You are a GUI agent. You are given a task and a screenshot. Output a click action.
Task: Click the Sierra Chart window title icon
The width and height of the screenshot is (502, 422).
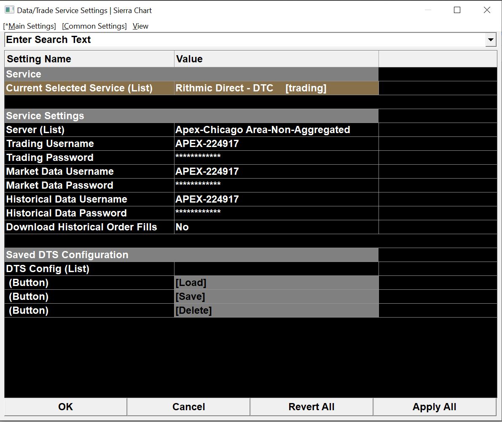[x=9, y=10]
